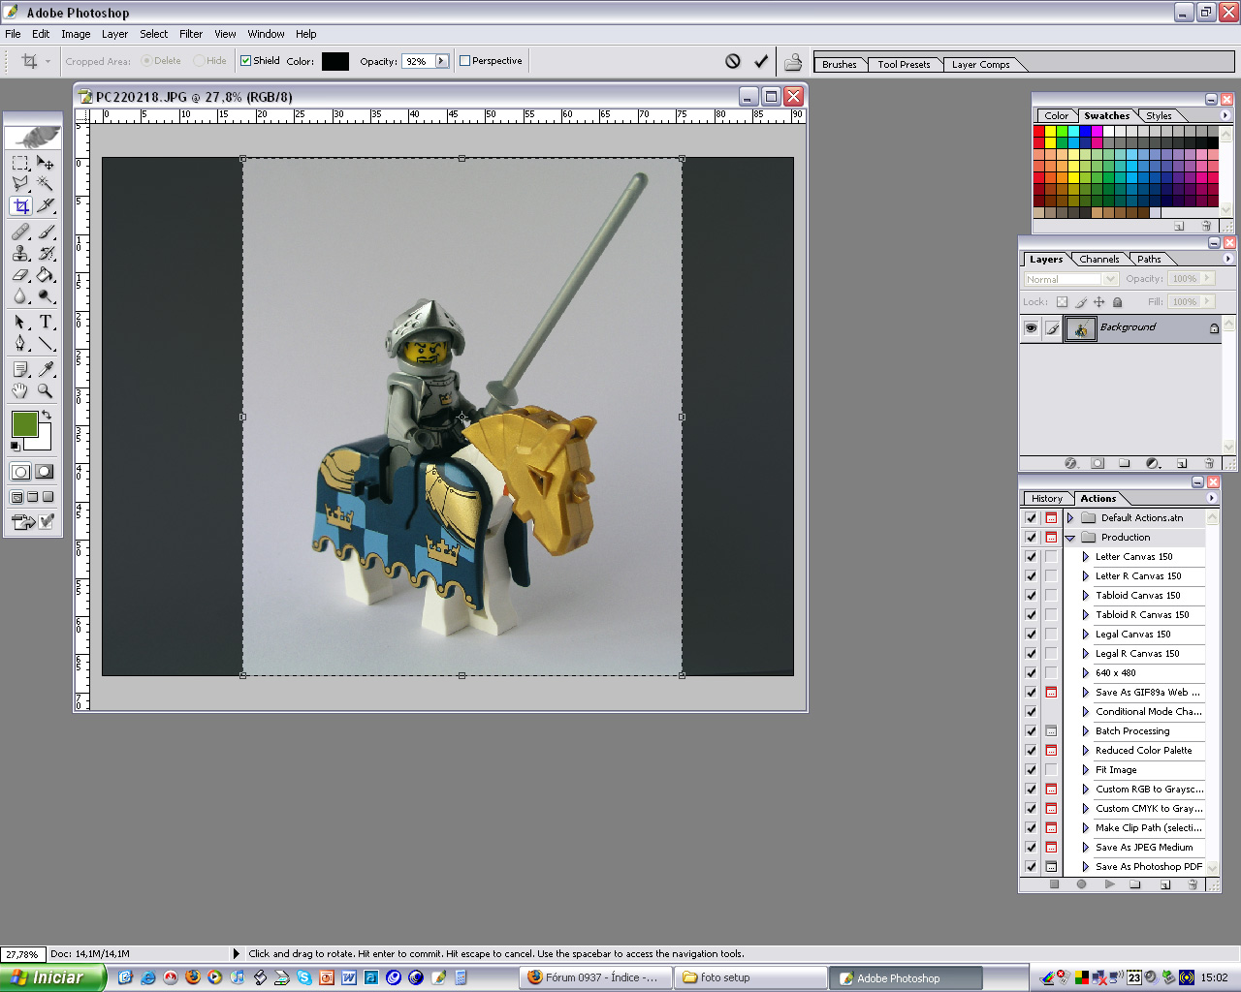Select the Paint Bucket tool
The width and height of the screenshot is (1241, 992).
click(46, 275)
